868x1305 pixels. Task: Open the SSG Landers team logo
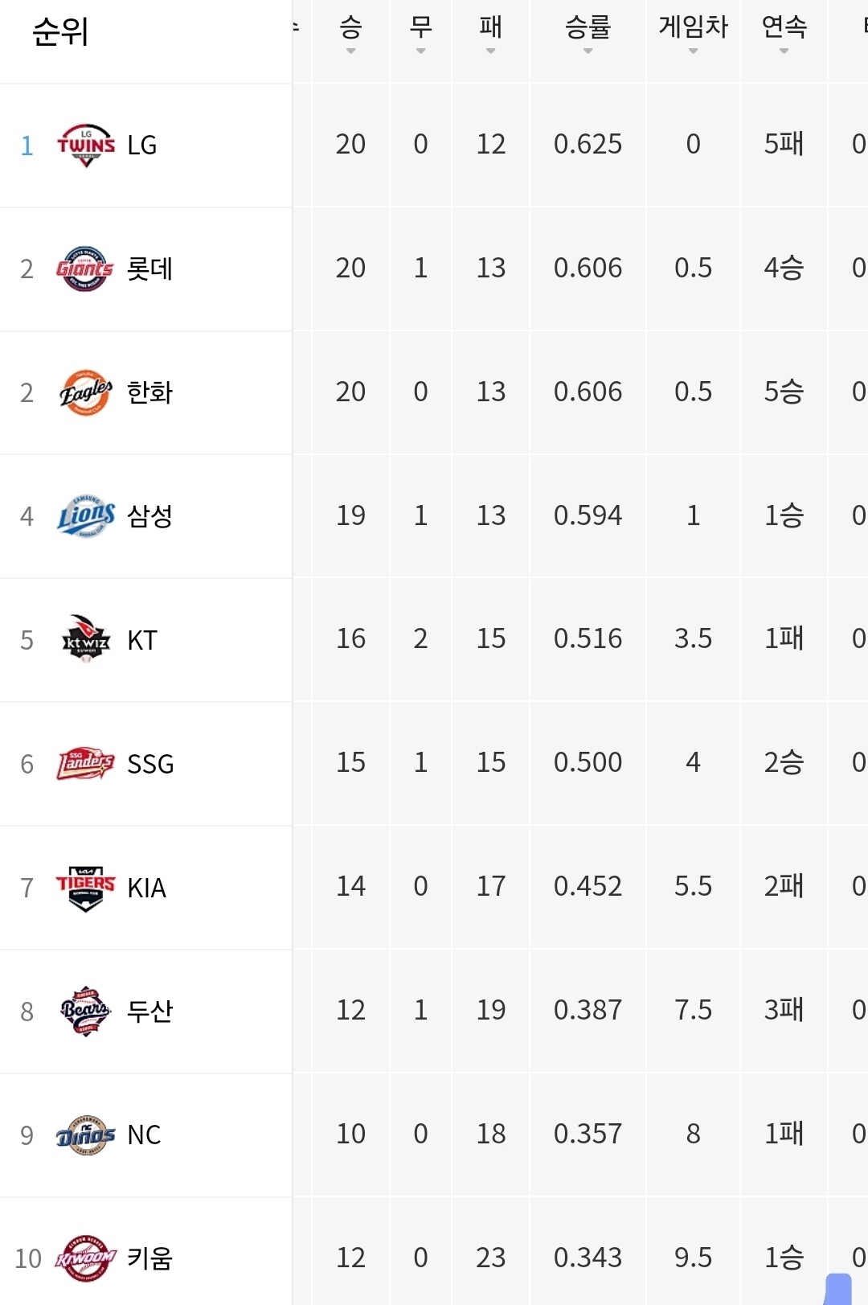click(86, 764)
